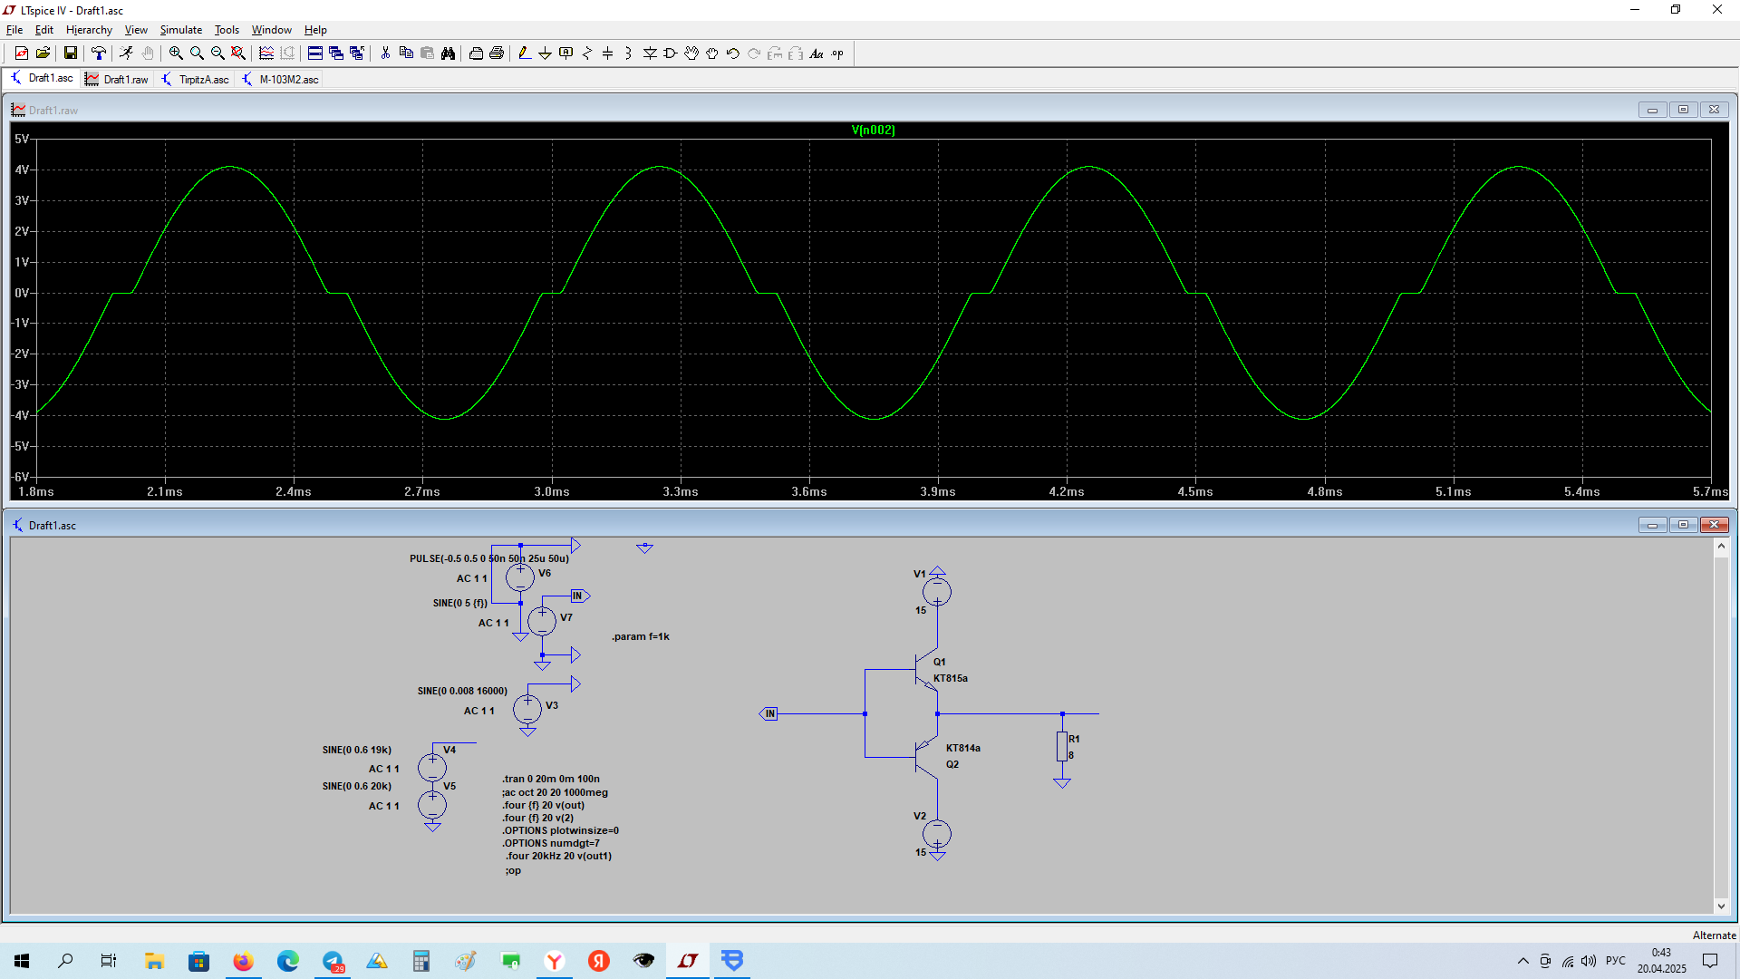Screen dimensions: 1740x979
Task: Select the Resistor component tool
Action: [586, 53]
